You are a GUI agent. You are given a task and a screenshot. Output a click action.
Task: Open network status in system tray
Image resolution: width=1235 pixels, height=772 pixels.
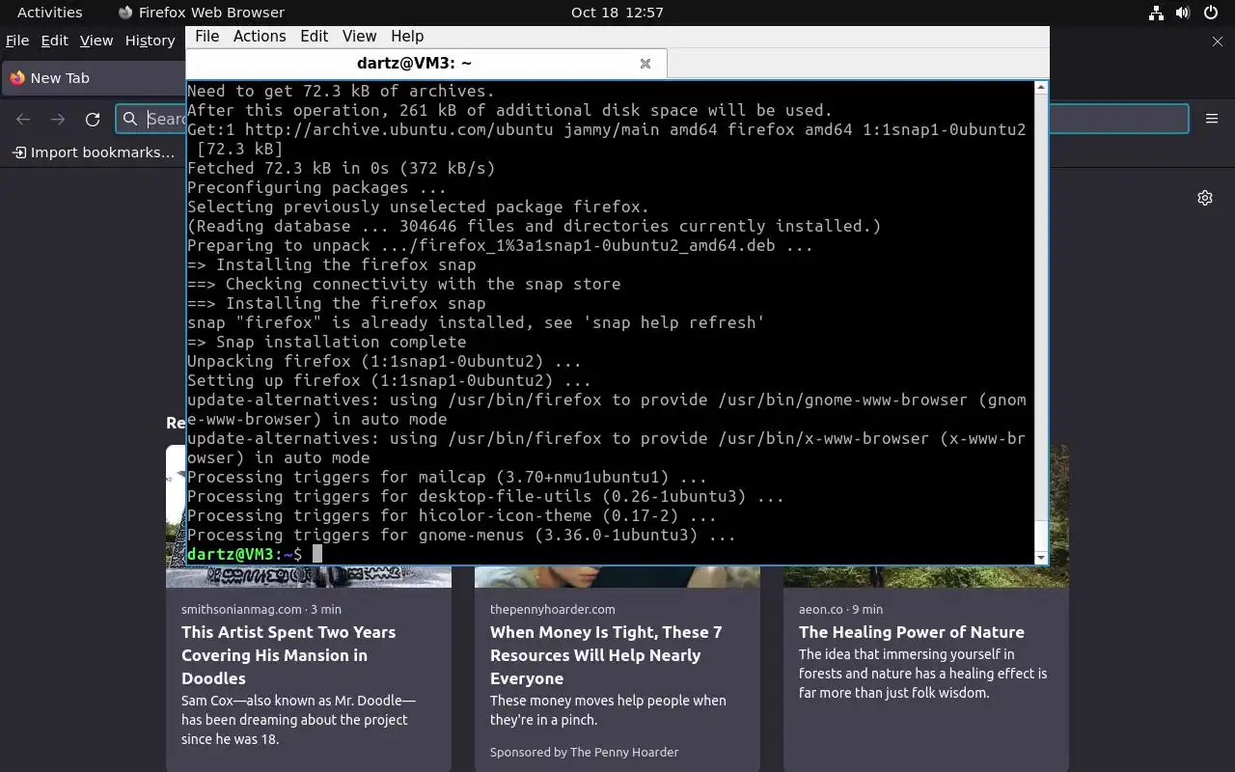1156,13
